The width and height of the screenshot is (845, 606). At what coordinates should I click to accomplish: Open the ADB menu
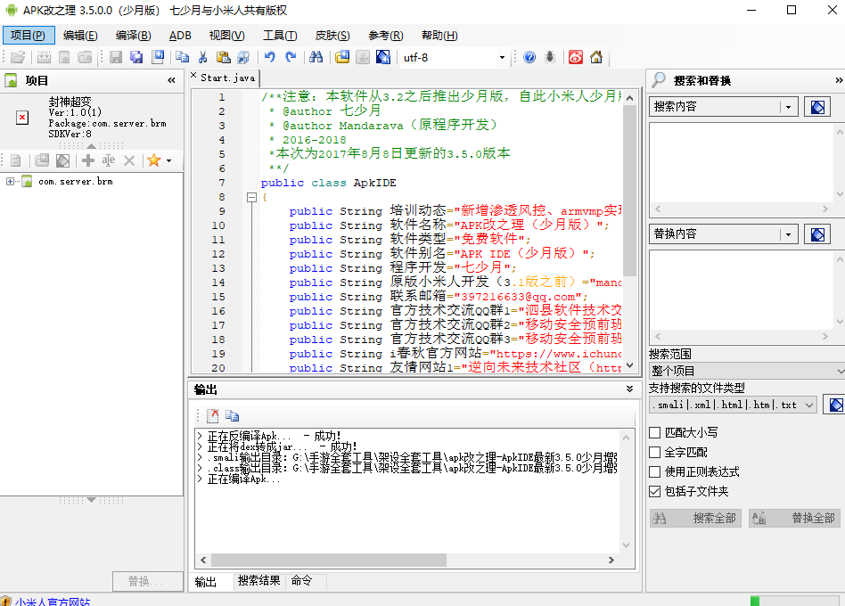pyautogui.click(x=180, y=36)
